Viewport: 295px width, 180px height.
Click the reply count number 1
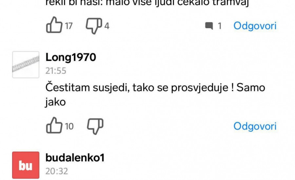220,26
